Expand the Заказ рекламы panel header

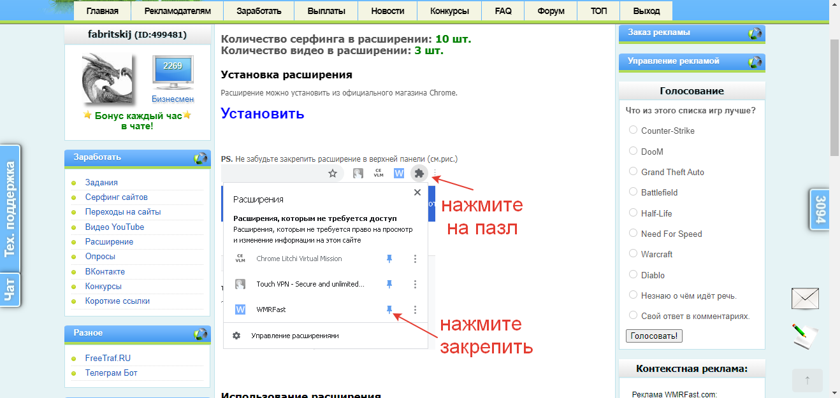[x=692, y=33]
